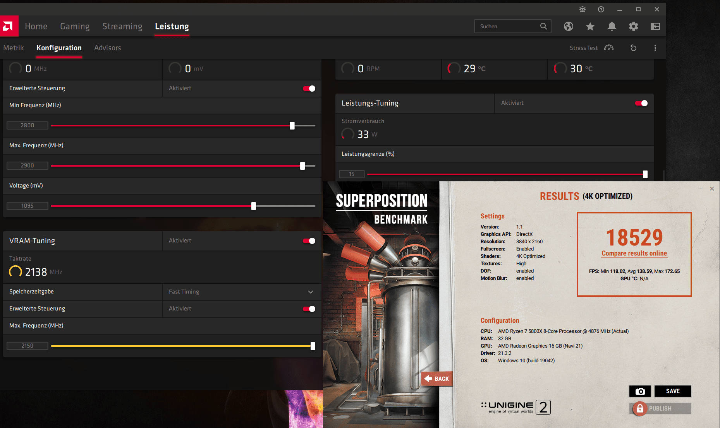Open the Advisors sub-tab
720x428 pixels.
[x=108, y=48]
